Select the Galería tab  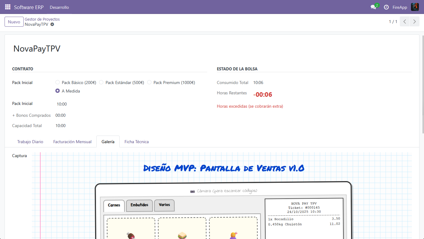point(108,142)
